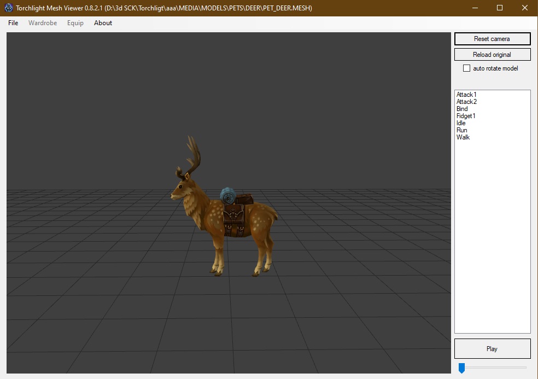Select the Bind animation
This screenshot has width=538, height=379.
pyautogui.click(x=462, y=109)
